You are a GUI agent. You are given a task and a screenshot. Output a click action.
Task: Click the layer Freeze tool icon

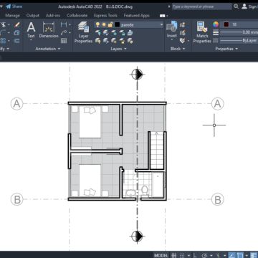[114, 33]
